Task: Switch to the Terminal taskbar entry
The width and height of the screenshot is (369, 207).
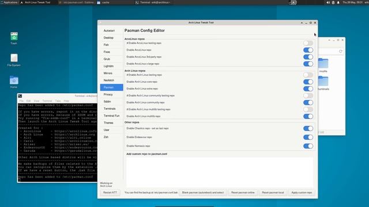Action: [x=153, y=2]
